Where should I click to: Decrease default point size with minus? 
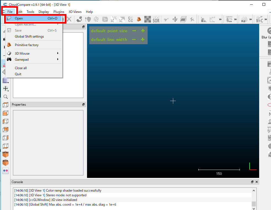pos(134,31)
